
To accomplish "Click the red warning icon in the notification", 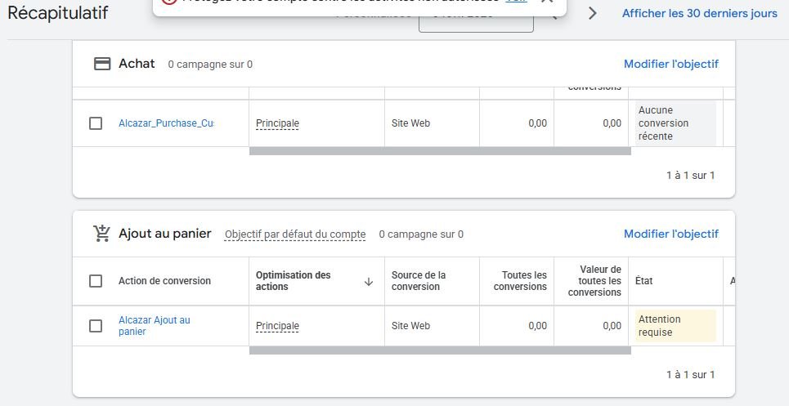I will click(169, 2).
